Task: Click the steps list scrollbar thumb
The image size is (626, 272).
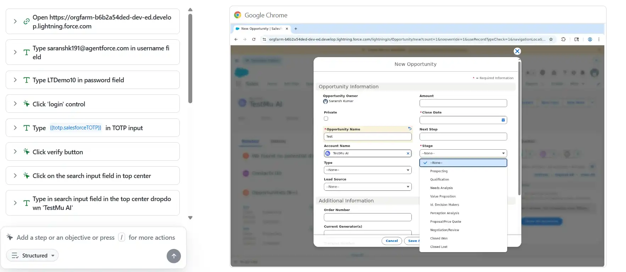Action: click(x=190, y=59)
